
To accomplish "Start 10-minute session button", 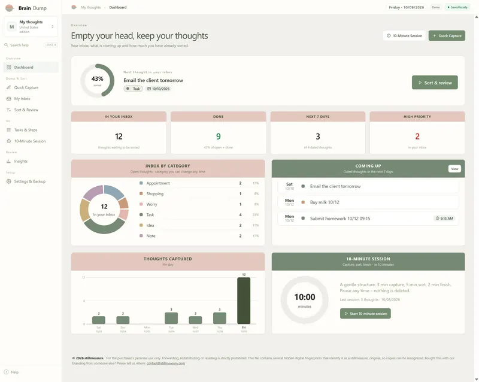I will (x=365, y=314).
